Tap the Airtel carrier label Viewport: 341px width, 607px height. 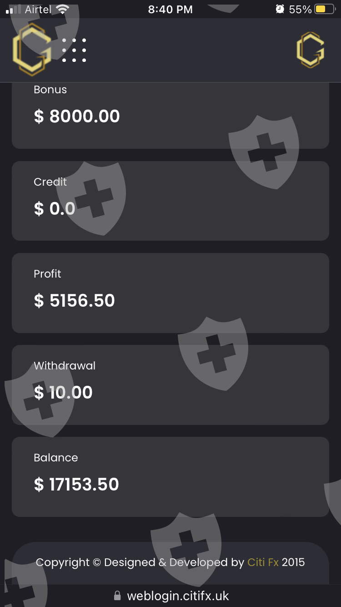[x=38, y=9]
